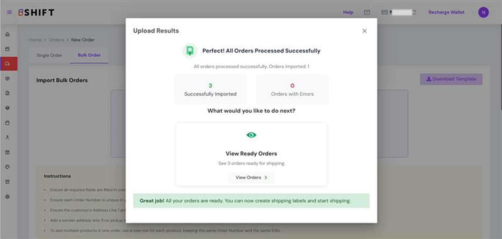Click the highlighted red orders sidebar icon

point(8,63)
